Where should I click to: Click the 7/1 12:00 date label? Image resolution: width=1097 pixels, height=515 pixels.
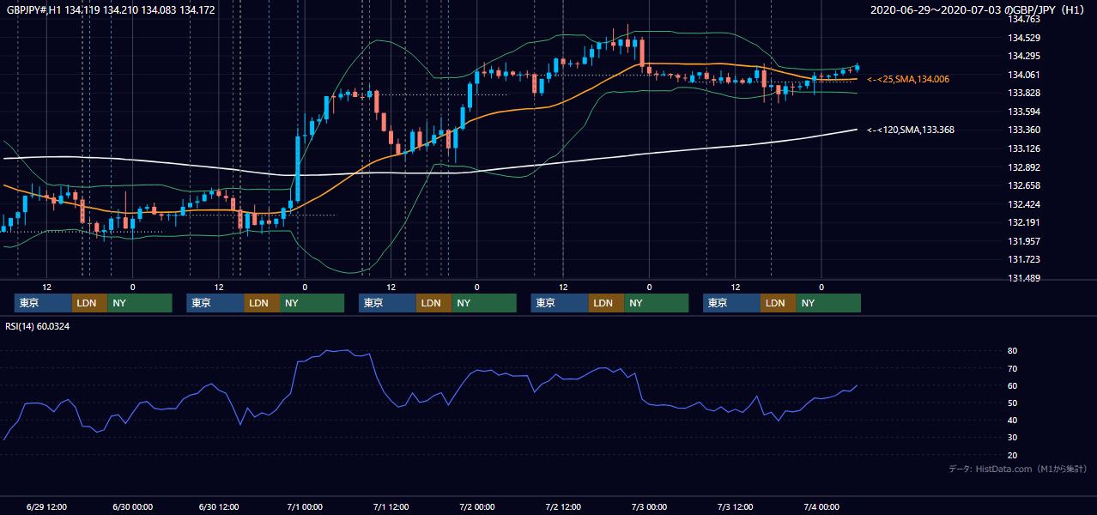tap(391, 506)
